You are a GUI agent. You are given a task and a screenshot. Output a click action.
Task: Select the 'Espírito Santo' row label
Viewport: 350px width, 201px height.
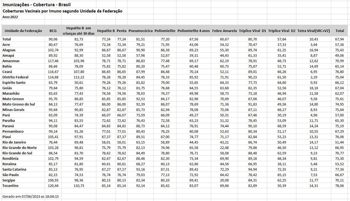(14, 82)
